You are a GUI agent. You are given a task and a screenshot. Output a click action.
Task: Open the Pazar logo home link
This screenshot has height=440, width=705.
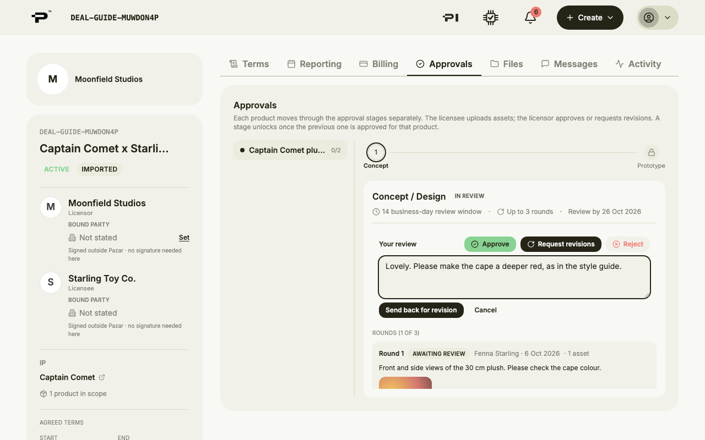coord(41,17)
